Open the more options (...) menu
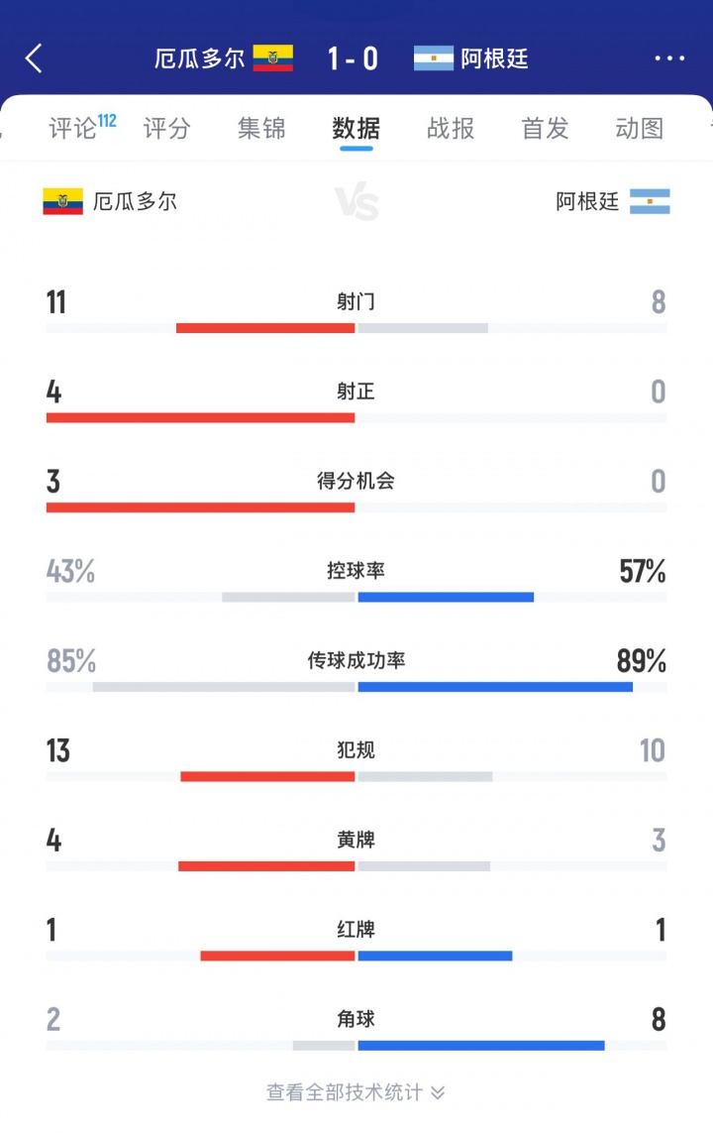This screenshot has width=713, height=1133. (x=669, y=57)
